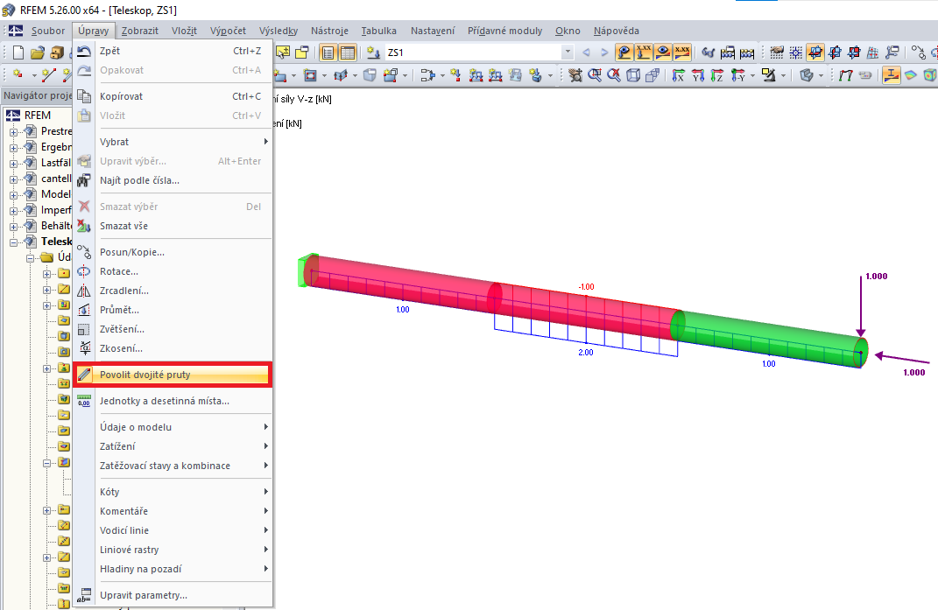
Task: Open the Výpočet menu in menu bar
Action: point(228,31)
